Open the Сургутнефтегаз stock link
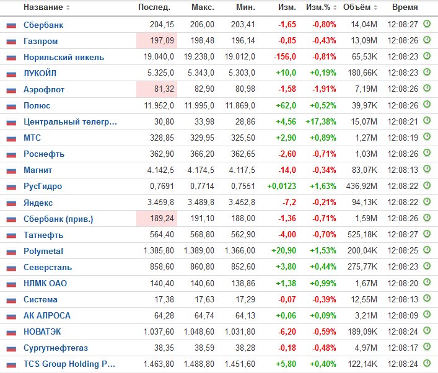This screenshot has height=373, width=438. pos(56,348)
